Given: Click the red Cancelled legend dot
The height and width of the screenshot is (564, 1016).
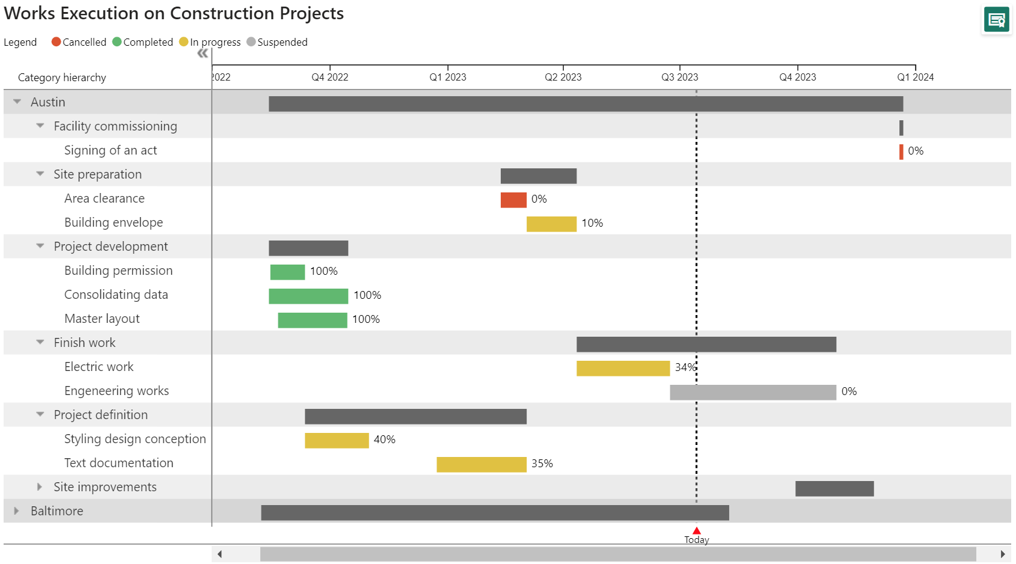Looking at the screenshot, I should tap(56, 42).
